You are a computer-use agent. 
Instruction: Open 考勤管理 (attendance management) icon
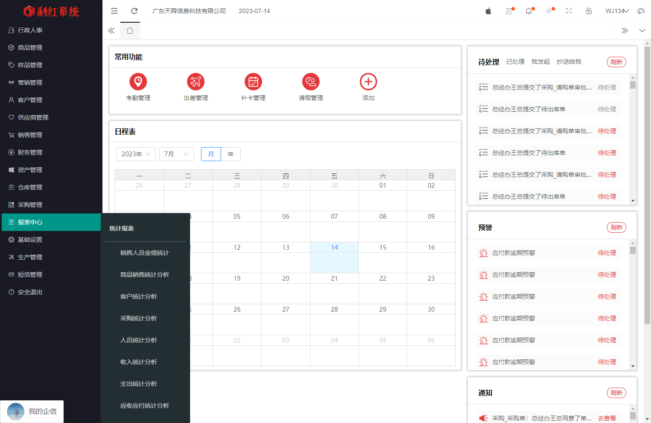point(138,82)
